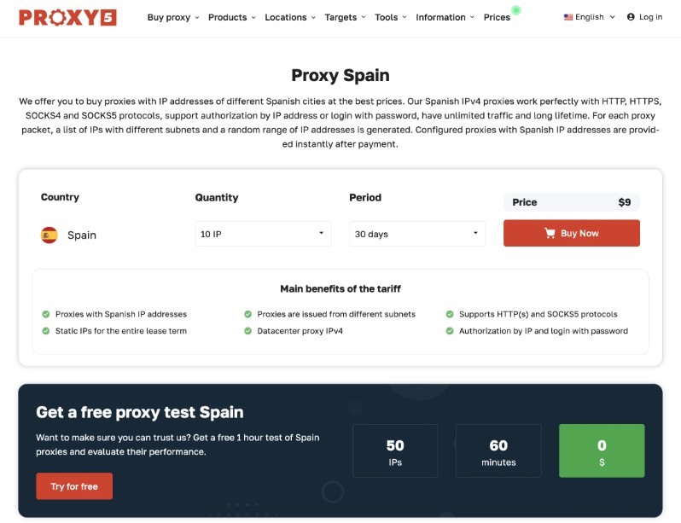
Task: Click the Buy proxy chevron arrow
Action: [x=197, y=18]
